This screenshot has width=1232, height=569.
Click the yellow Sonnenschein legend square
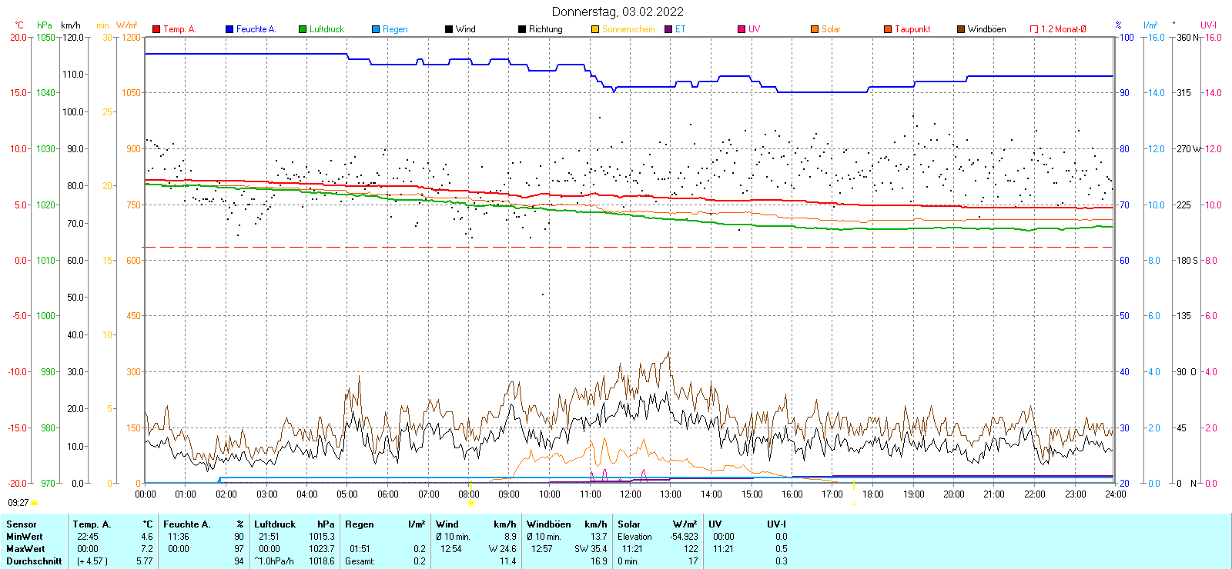595,29
